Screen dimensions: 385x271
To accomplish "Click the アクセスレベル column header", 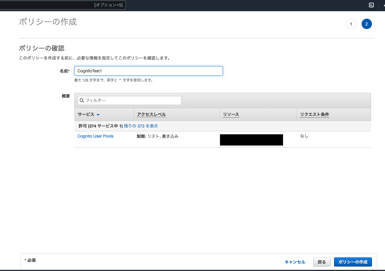I will tap(151, 114).
